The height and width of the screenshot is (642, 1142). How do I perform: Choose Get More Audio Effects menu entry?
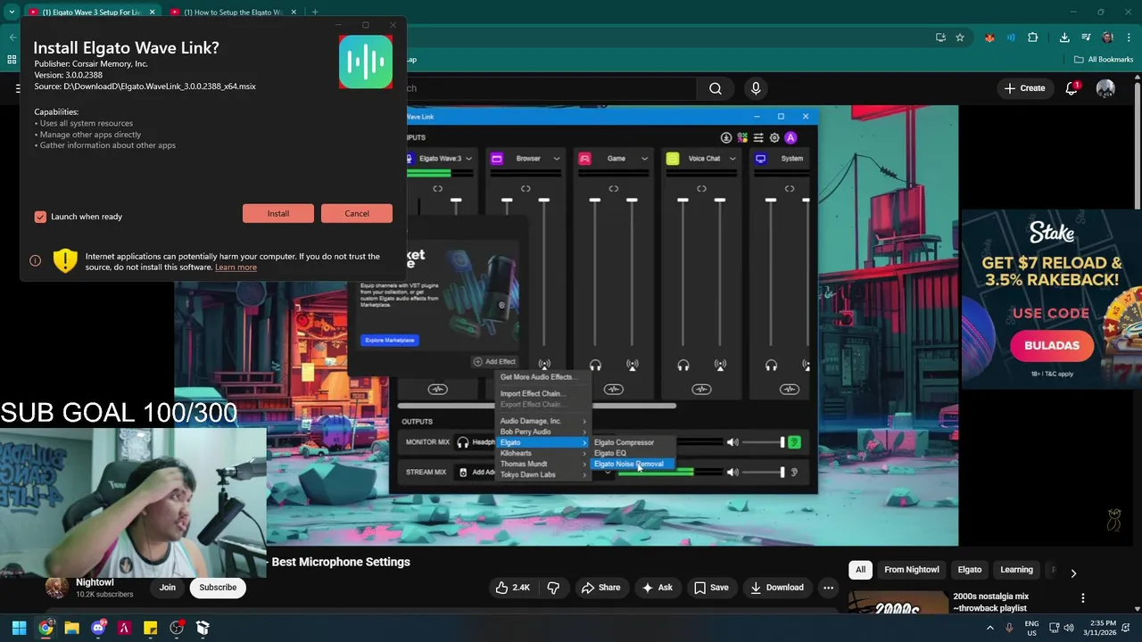pyautogui.click(x=537, y=377)
